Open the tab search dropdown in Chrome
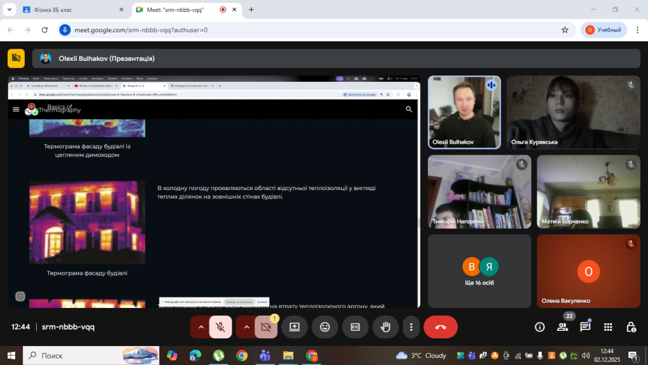 pos(9,10)
